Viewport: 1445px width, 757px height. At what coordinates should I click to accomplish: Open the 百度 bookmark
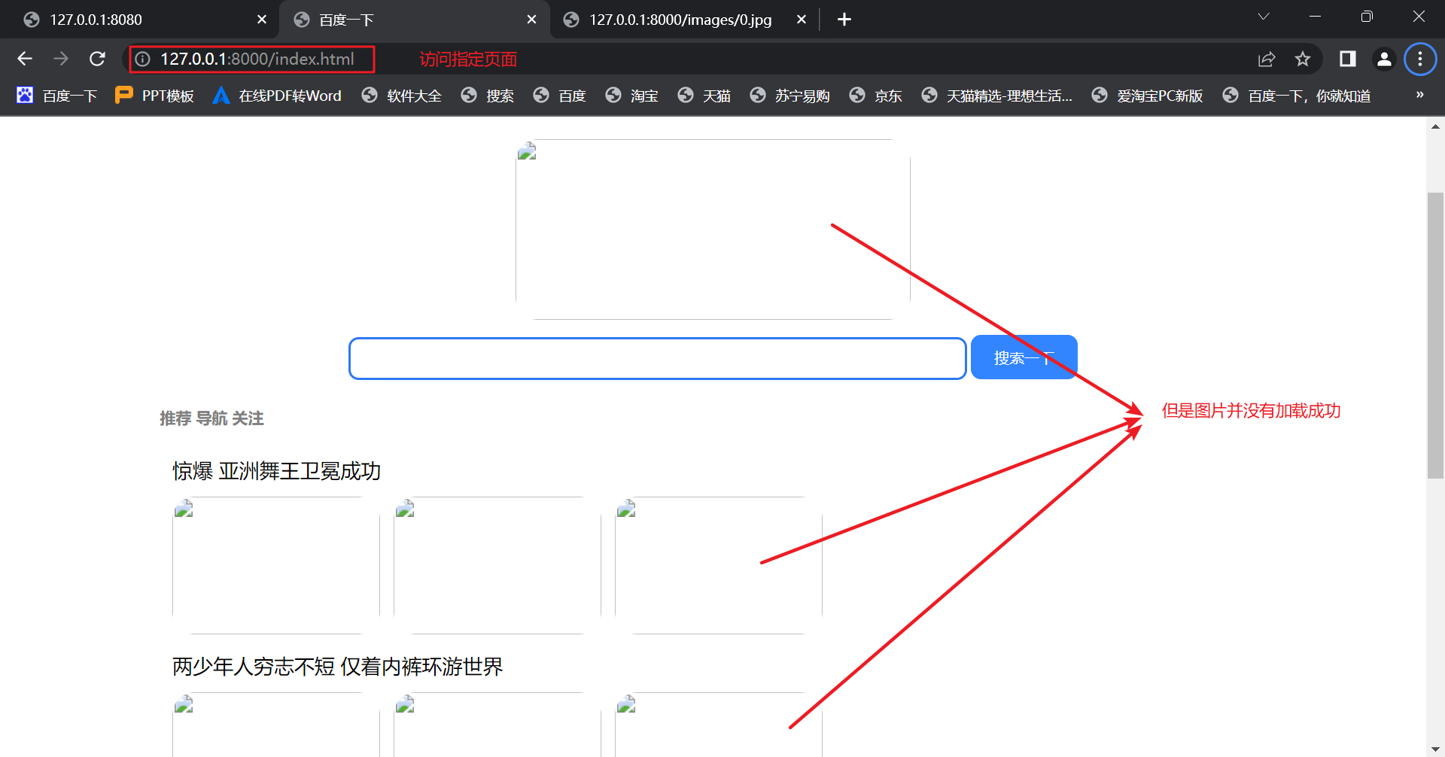click(560, 96)
